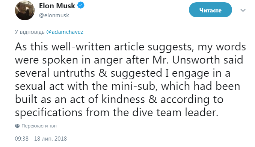The image size is (255, 147).
Task: Expand the tweet options chevron menu
Action: [243, 10]
